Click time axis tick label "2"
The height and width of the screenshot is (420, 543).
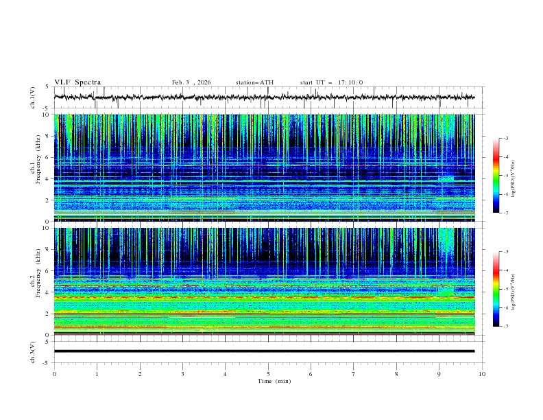coord(140,374)
